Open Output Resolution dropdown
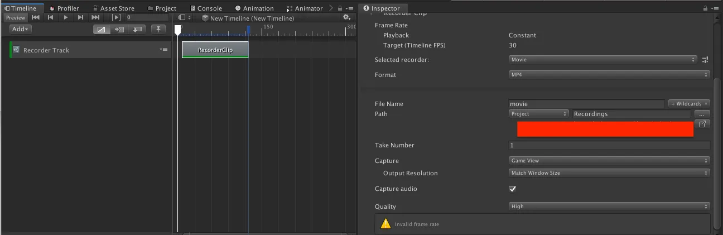 click(x=609, y=173)
